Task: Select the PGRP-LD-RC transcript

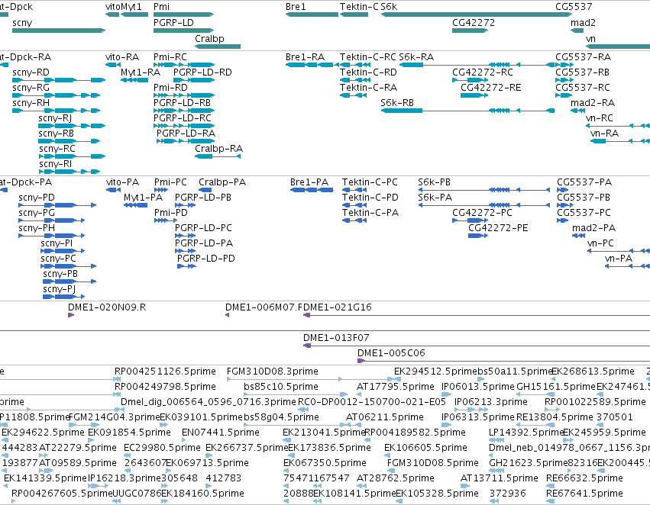Action: (184, 126)
